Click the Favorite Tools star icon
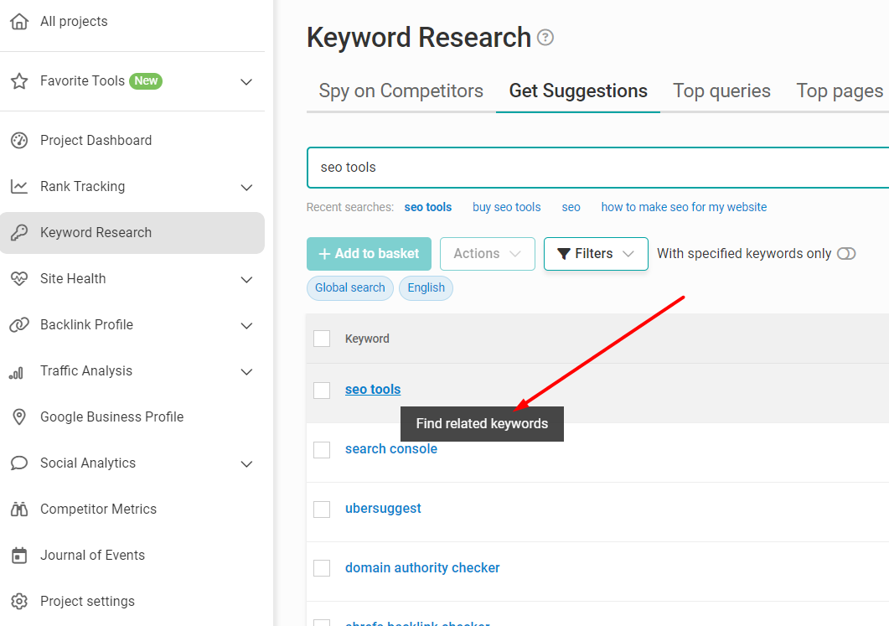889x626 pixels. coord(19,81)
